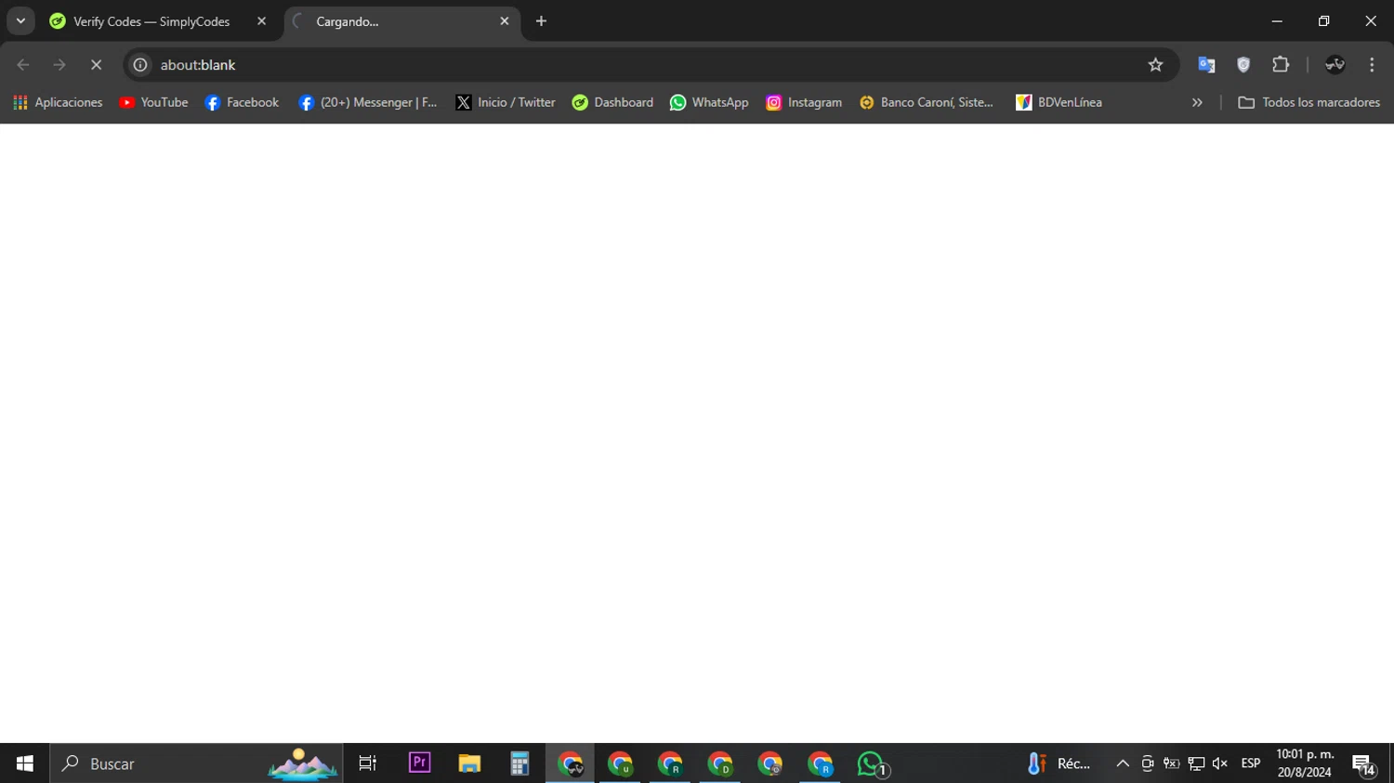
Task: Stop loading the page
Action: coord(96,65)
